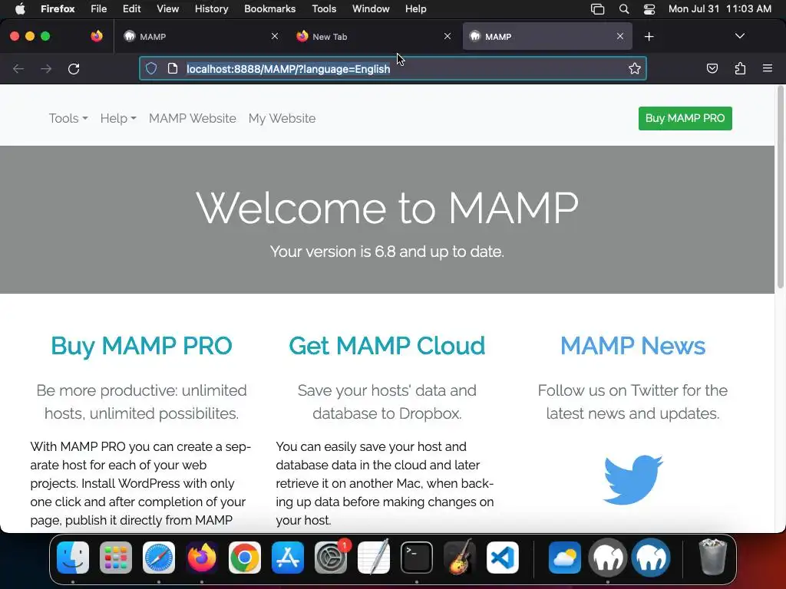Go back to previous page
Viewport: 786px width, 589px height.
[x=18, y=68]
